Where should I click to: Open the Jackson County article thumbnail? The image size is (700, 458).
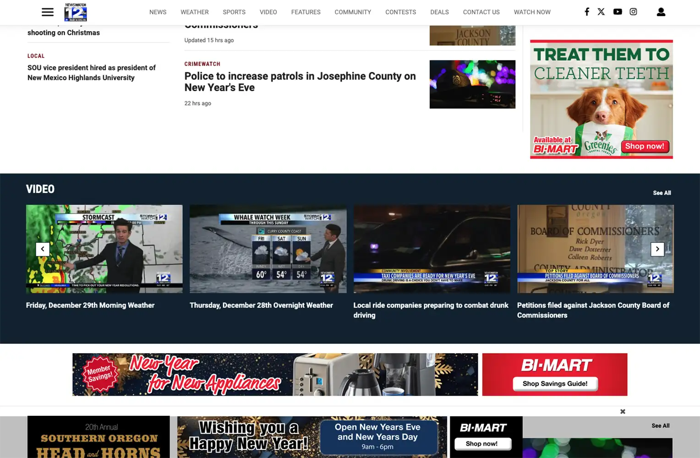(x=472, y=35)
